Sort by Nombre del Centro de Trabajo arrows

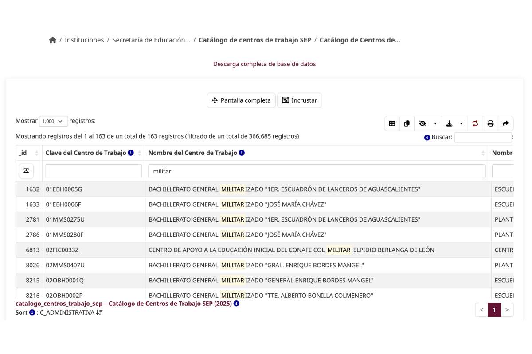pos(483,153)
